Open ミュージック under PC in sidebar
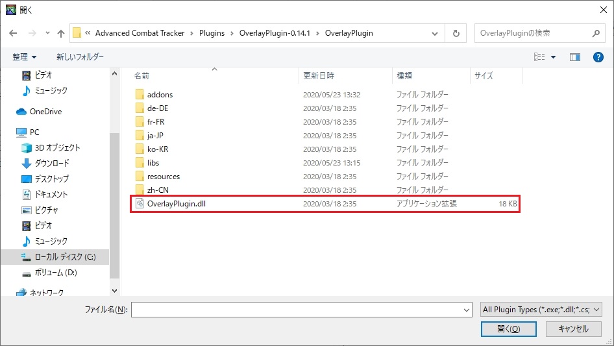The height and width of the screenshot is (346, 614). tap(45, 241)
